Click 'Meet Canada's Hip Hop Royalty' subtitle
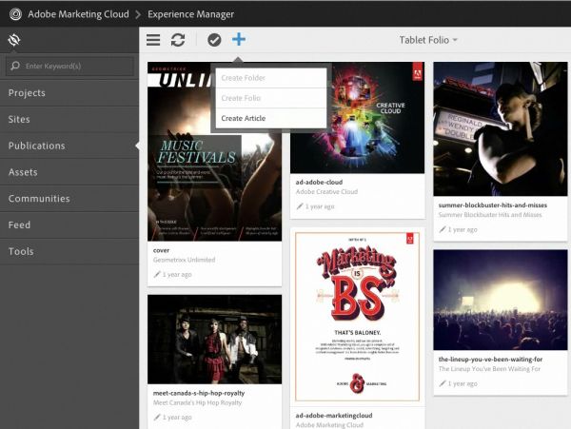This screenshot has height=429, width=571. (197, 402)
